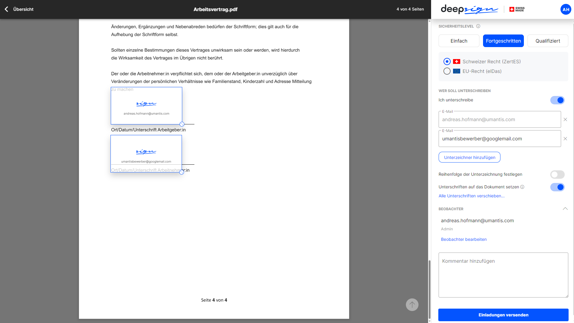The height and width of the screenshot is (323, 574).
Task: Enable Reihenfolge der Unterzeichnung festlegen
Action: coord(557,175)
